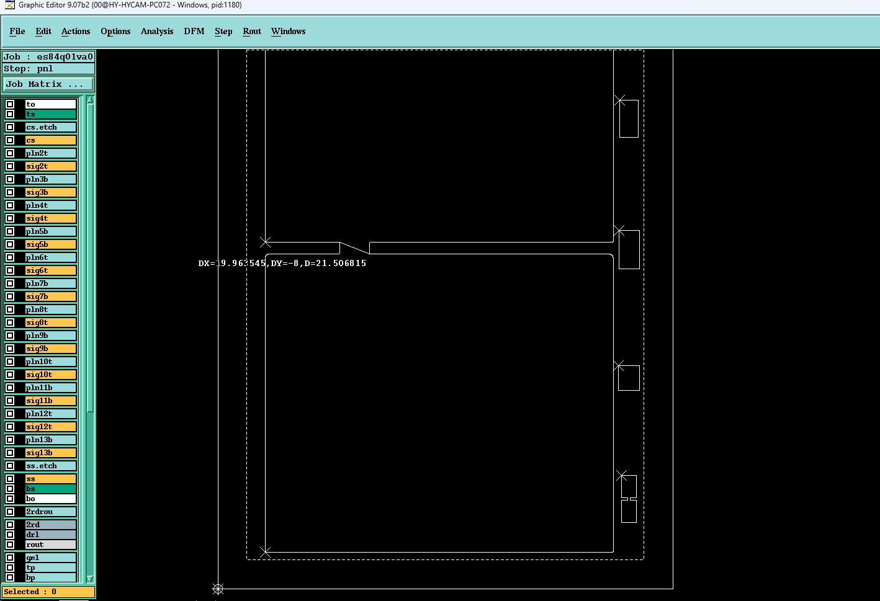Screen dimensions: 880x601
Task: Select the sig12t layer name
Action: tap(51, 427)
